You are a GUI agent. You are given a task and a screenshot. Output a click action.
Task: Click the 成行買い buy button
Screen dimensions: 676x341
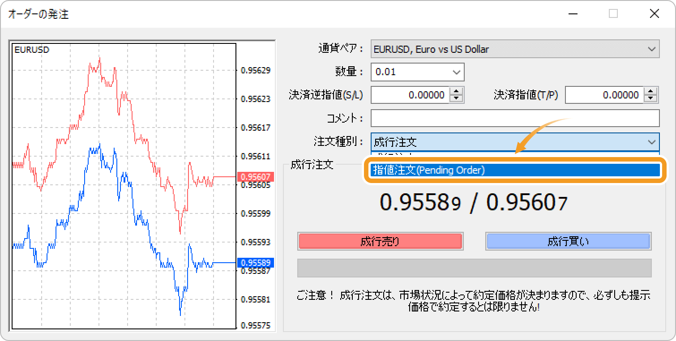pos(568,242)
